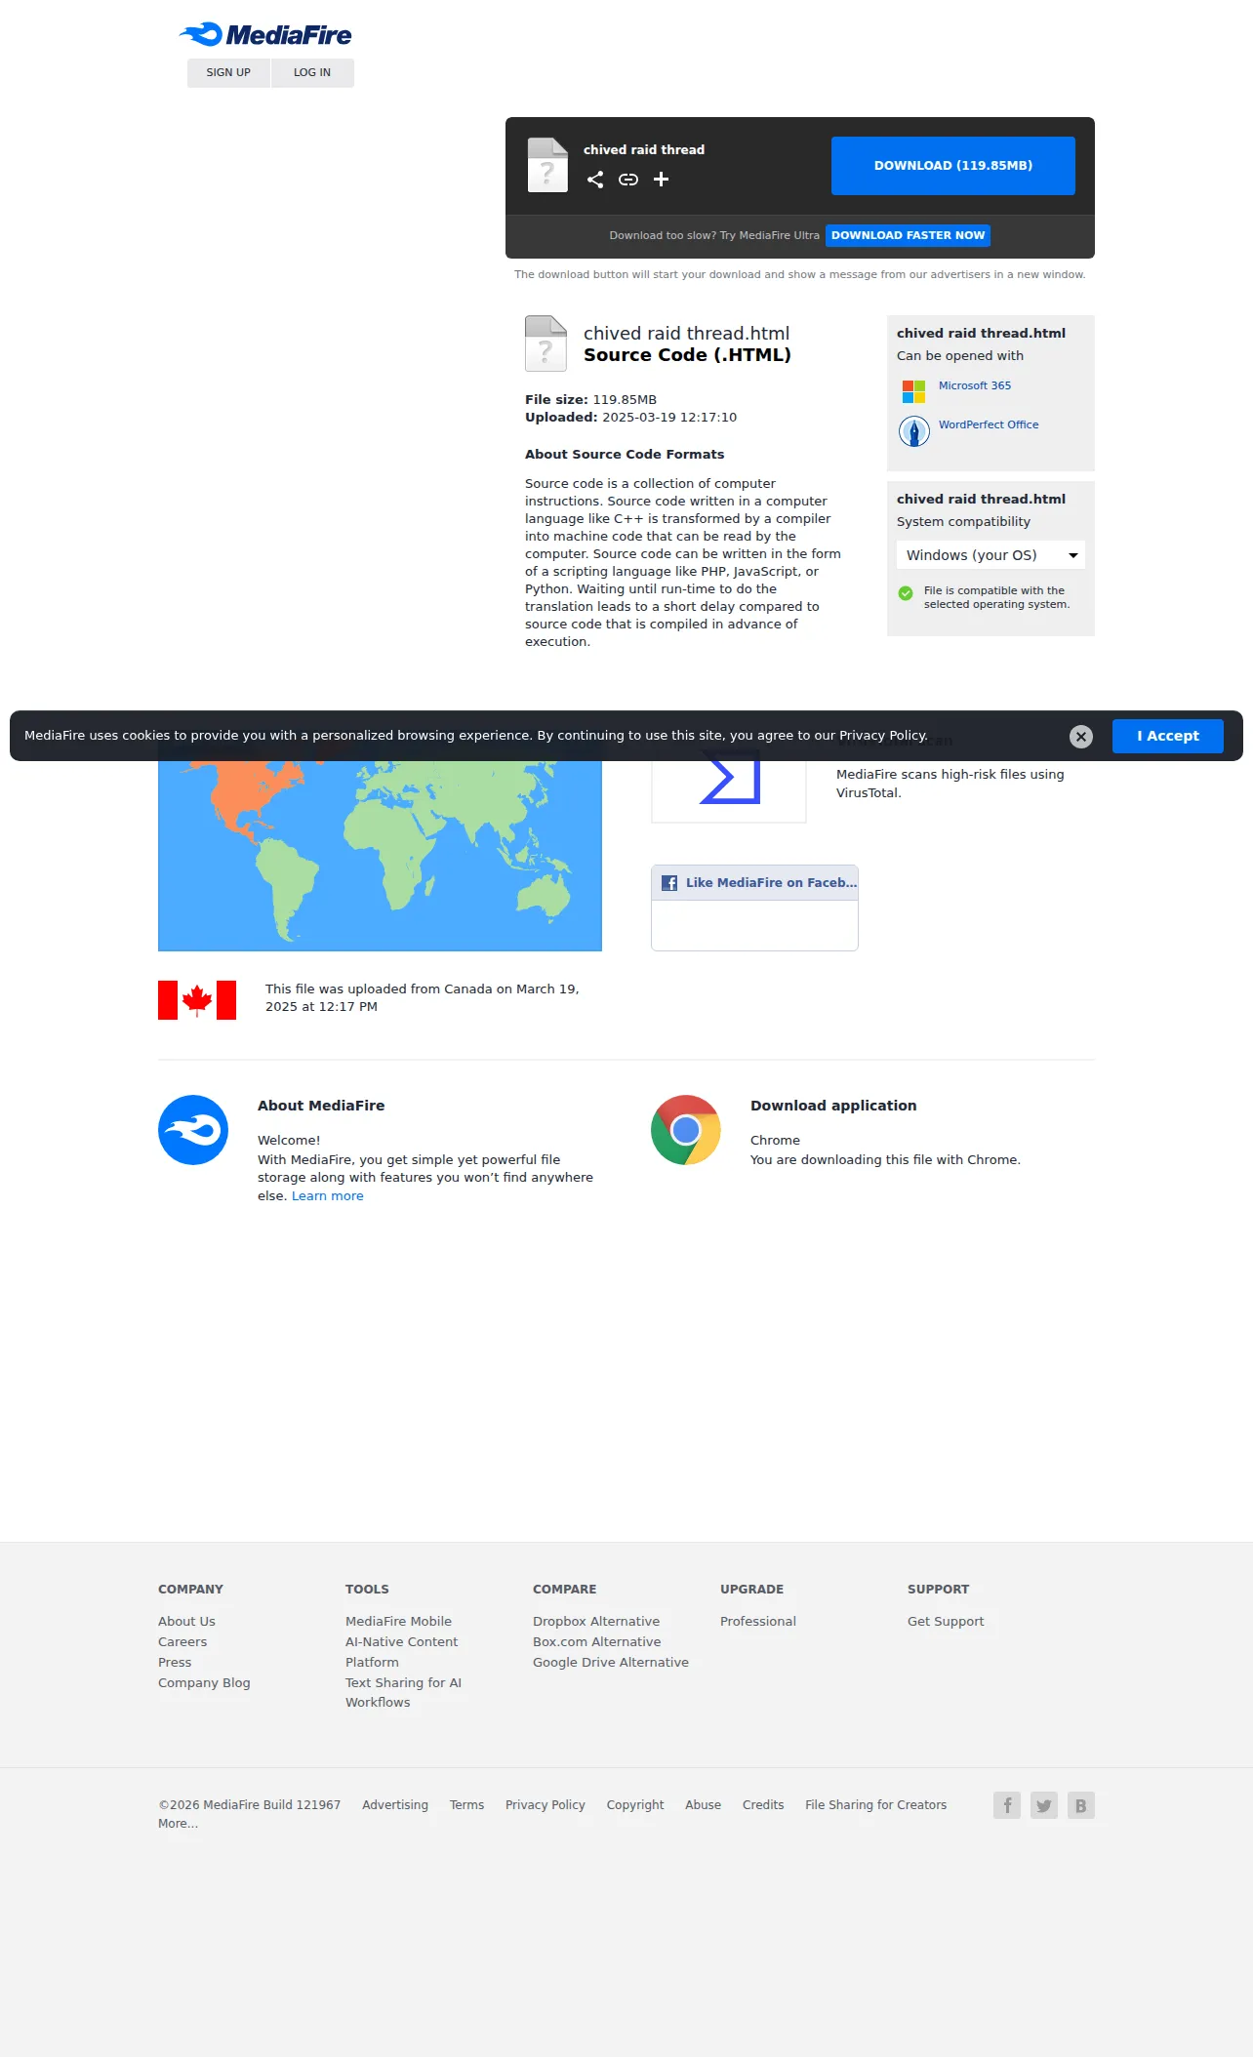Screen dimensions: 1253x2057
Task: Click Terms in the bottom bar
Action: [x=466, y=1805]
